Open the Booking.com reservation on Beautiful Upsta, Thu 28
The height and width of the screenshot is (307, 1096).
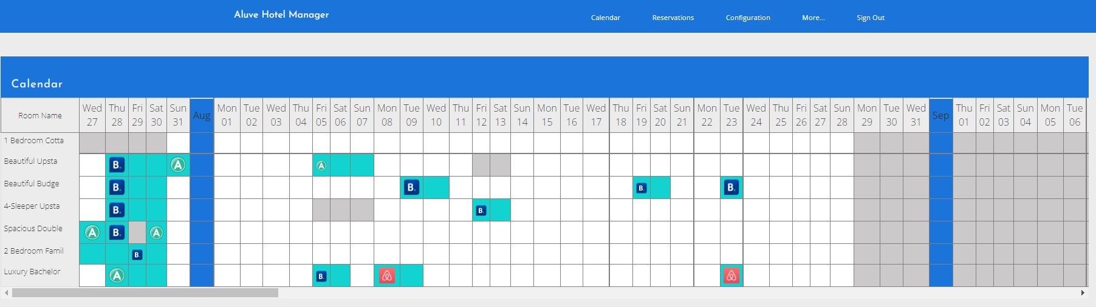(117, 165)
